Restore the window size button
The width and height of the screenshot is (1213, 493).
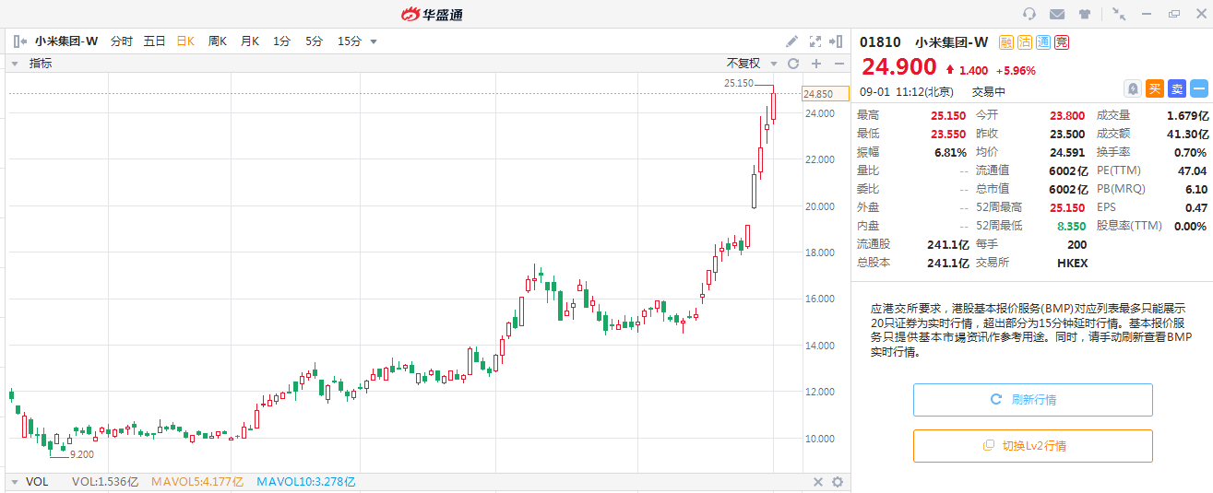click(x=1173, y=13)
